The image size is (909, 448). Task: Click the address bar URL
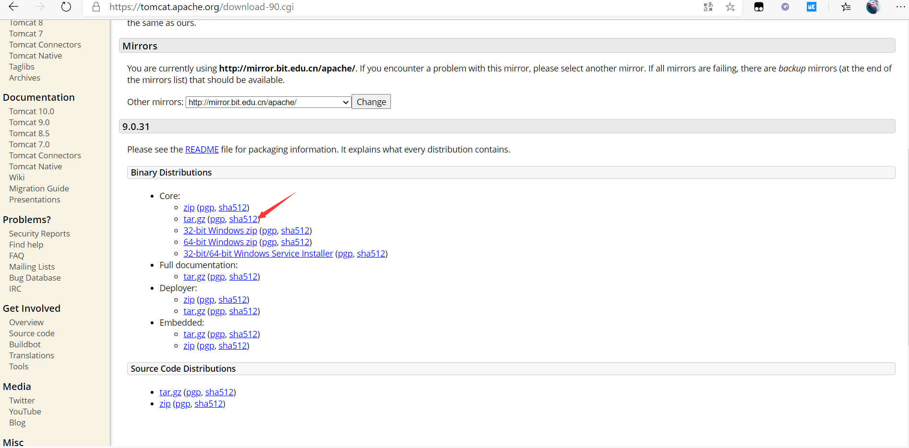point(201,7)
